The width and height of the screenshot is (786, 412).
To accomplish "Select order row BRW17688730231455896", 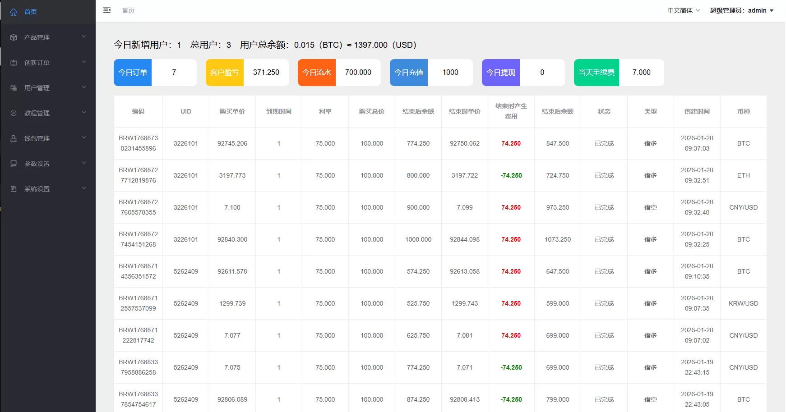I will coord(138,143).
